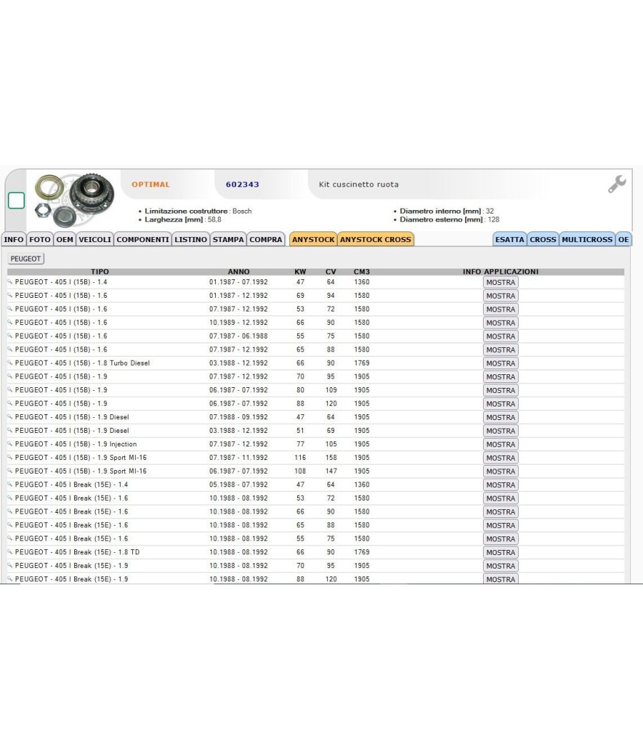Image resolution: width=643 pixels, height=750 pixels.
Task: Open the COMPONENTI tab
Action: pyautogui.click(x=143, y=239)
